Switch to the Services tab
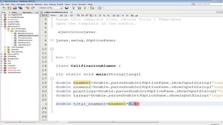Image resolution: width=223 pixels, height=125 pixels. [x=27, y=12]
